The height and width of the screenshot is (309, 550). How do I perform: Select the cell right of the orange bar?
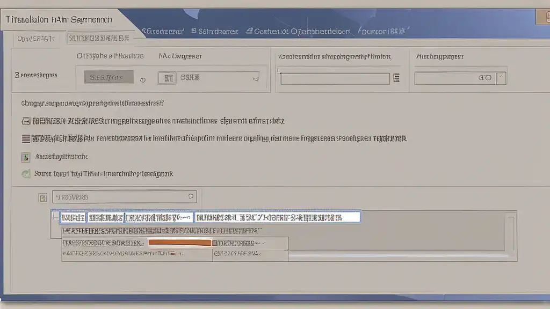point(250,243)
